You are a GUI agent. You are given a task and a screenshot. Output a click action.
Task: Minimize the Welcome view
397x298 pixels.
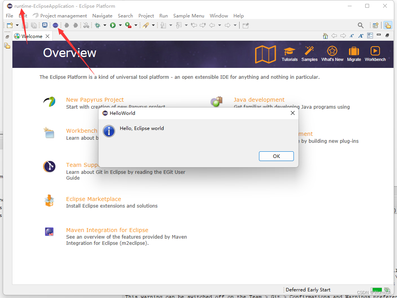click(x=379, y=35)
